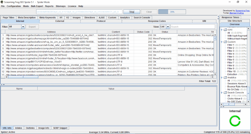Viewport: 251px width, 134px height.
Task: Switch to the Response Codes tab
Action: tap(157, 21)
